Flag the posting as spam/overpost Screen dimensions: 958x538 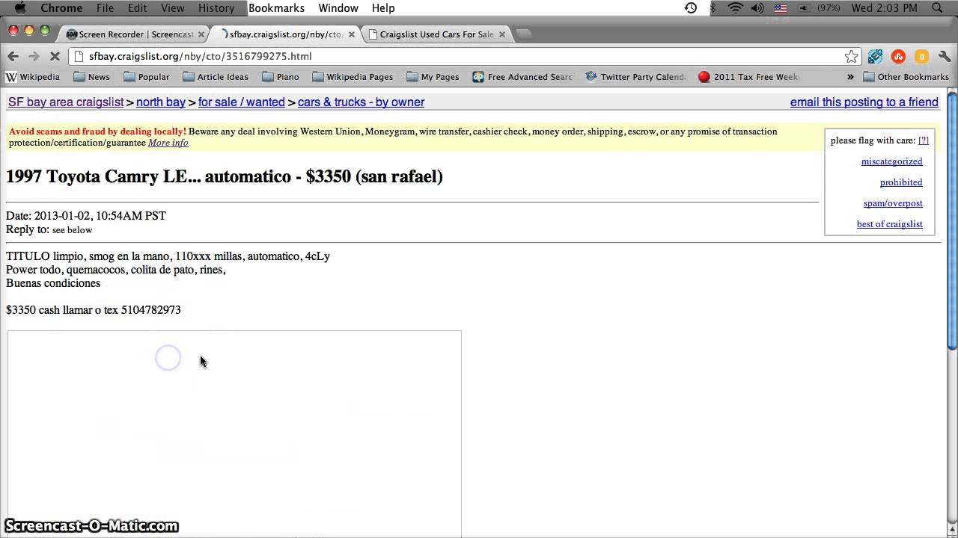pyautogui.click(x=893, y=203)
